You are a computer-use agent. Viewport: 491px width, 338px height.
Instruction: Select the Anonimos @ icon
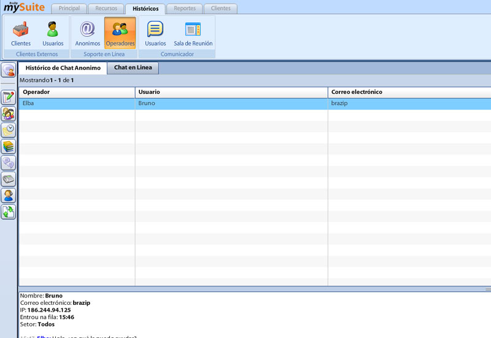point(88,33)
